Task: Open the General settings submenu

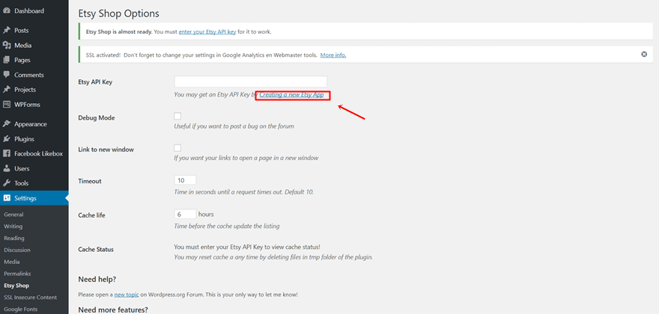Action: click(x=13, y=215)
